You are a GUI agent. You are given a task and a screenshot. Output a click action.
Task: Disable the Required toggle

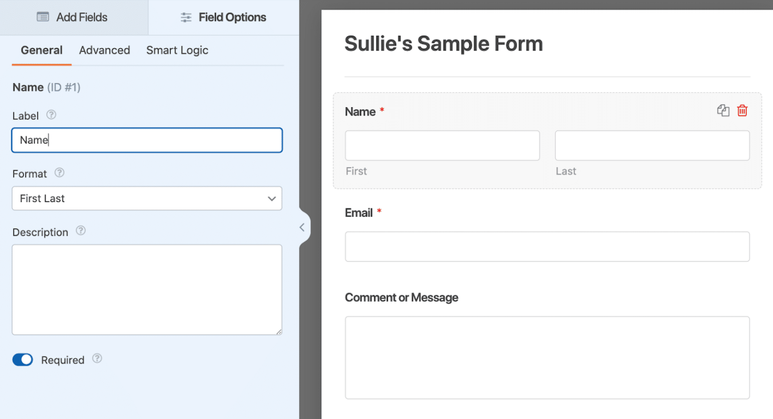tap(22, 360)
